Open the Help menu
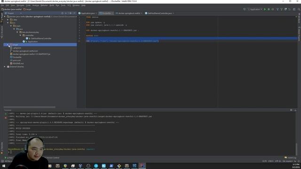The height and width of the screenshot is (169, 301). tap(83, 5)
